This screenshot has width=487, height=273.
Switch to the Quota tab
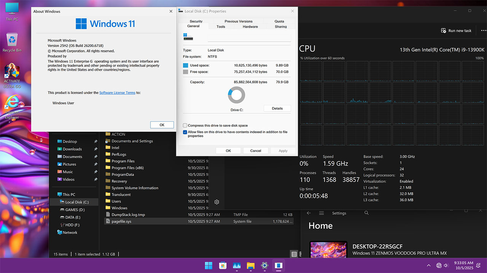pos(279,21)
